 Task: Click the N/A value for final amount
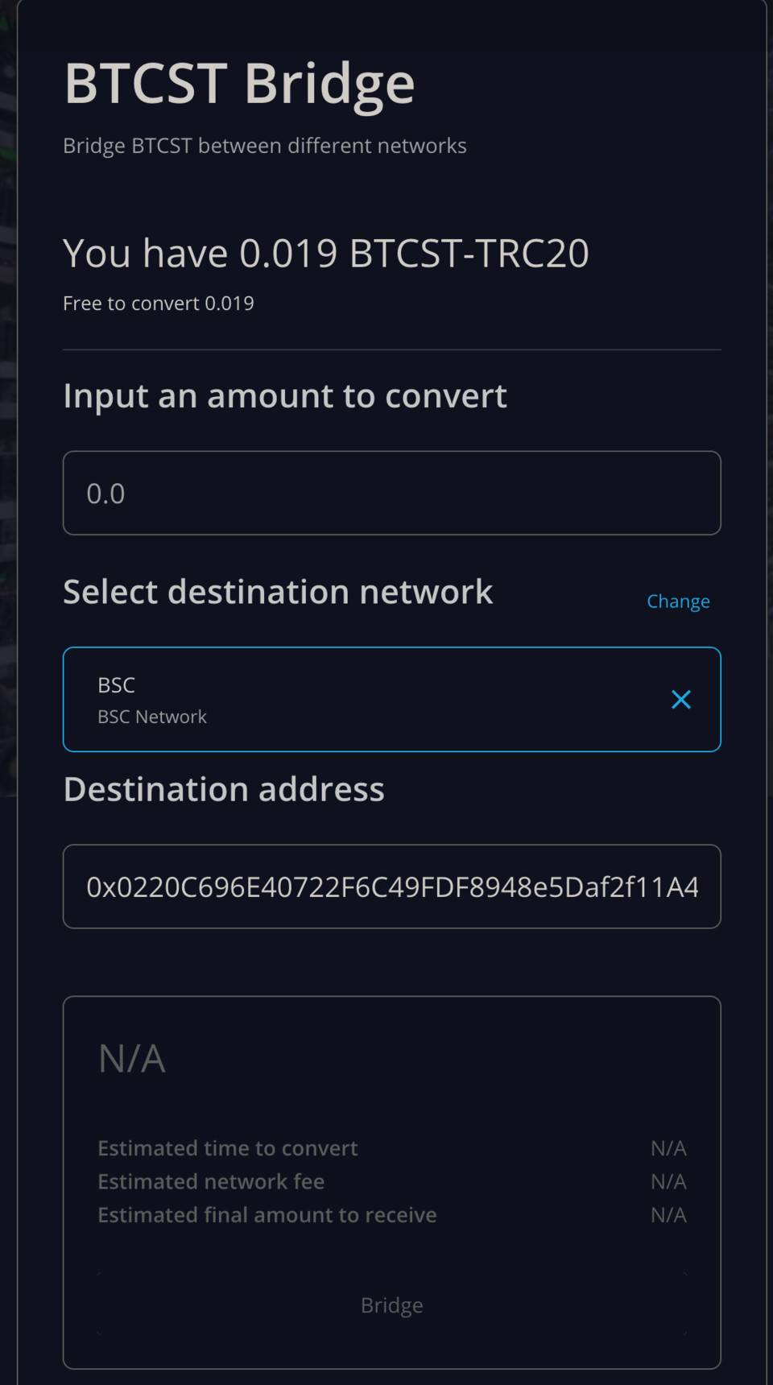pos(668,1214)
